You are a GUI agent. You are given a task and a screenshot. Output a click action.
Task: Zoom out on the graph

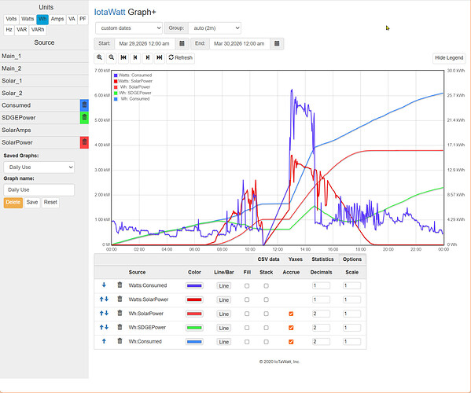[x=112, y=57]
